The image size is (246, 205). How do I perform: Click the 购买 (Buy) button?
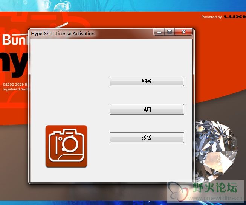(147, 81)
